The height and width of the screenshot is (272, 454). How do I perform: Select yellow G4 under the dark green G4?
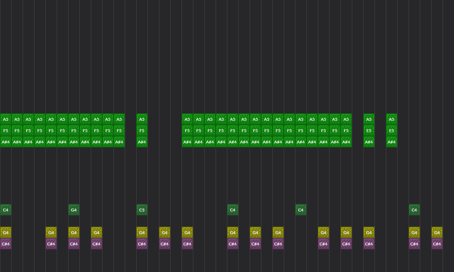[74, 232]
